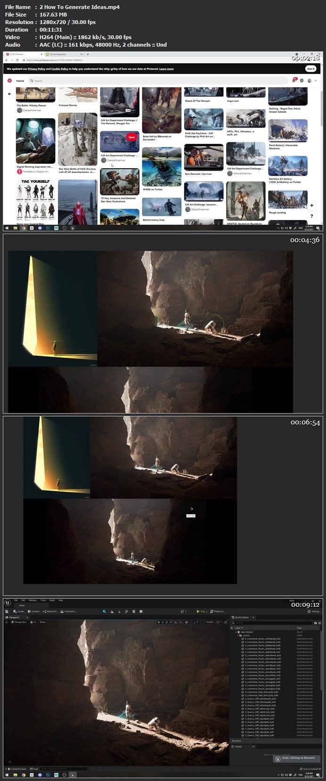Viewport: 326px width, 781px height.
Task: Click the Unreal Engine logo icon
Action: (x=8, y=602)
